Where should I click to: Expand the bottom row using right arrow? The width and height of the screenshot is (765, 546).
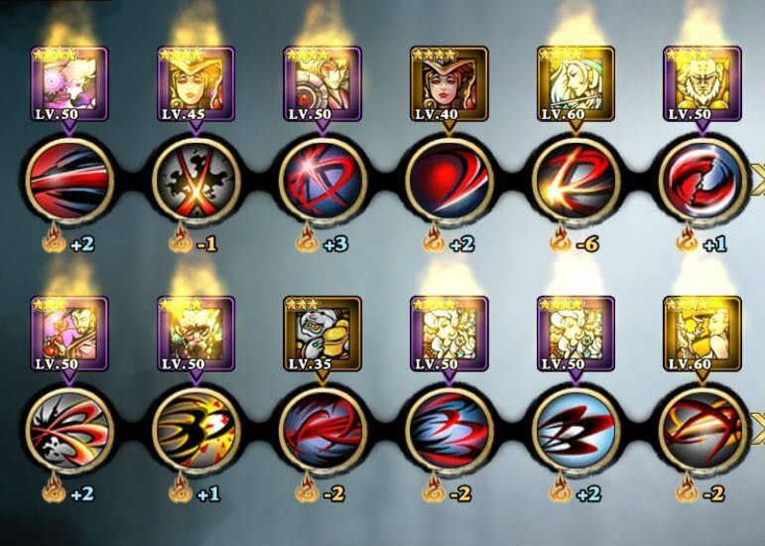point(758,431)
